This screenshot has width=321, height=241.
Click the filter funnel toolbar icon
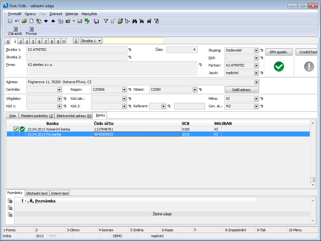[x=106, y=21]
